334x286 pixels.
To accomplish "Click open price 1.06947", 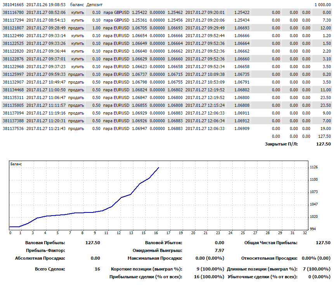I will coord(139,128).
